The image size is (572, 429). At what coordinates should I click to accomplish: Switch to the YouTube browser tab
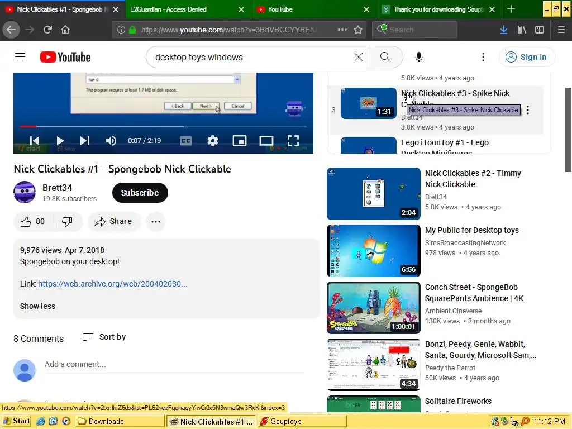(x=310, y=9)
